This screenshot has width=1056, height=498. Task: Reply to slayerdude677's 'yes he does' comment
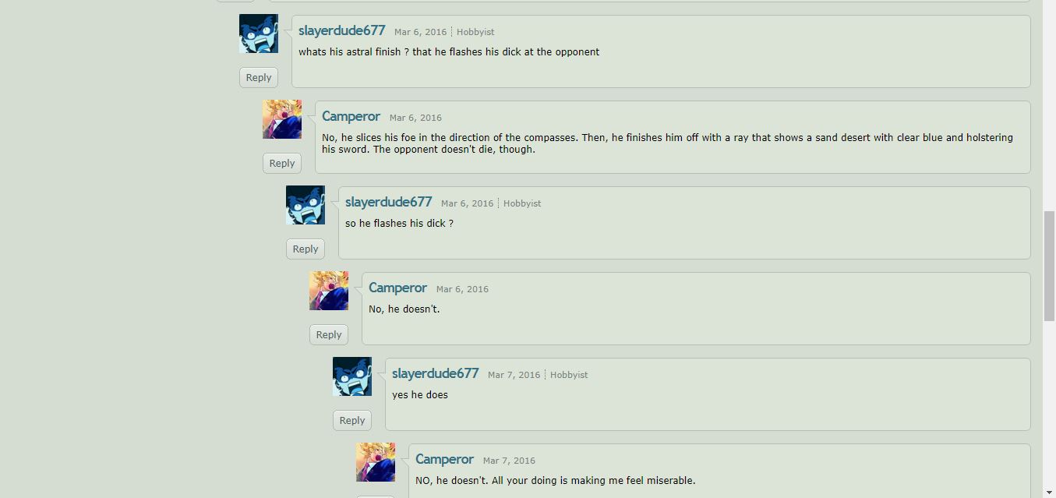click(352, 420)
